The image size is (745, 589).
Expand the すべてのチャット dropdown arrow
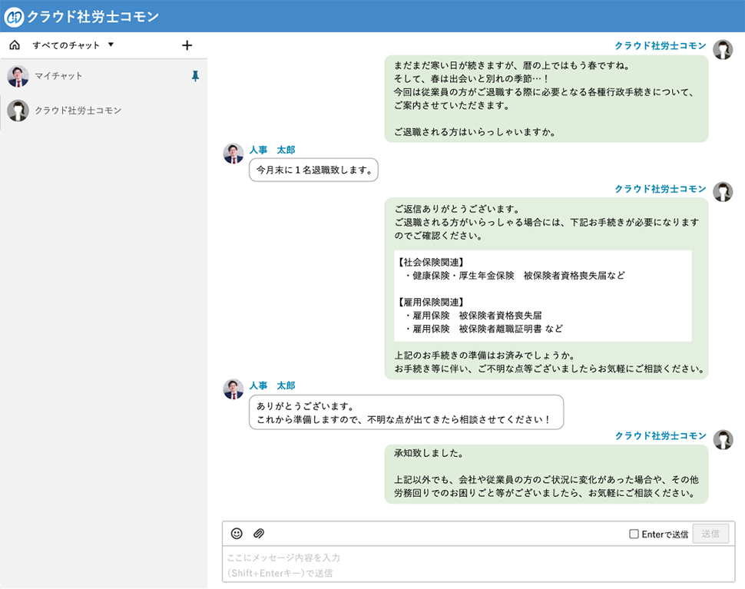pyautogui.click(x=111, y=45)
